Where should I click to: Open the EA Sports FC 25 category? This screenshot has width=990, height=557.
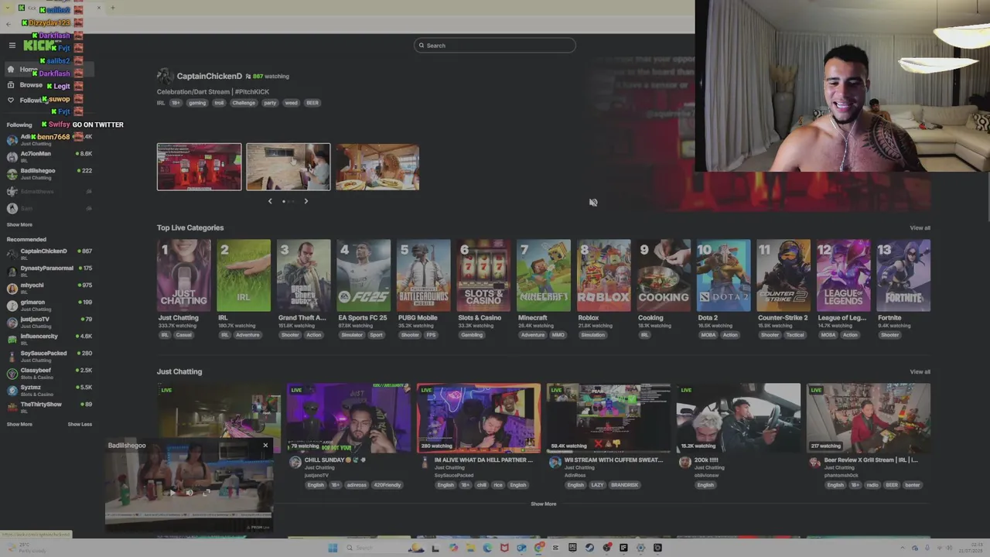[x=364, y=275]
